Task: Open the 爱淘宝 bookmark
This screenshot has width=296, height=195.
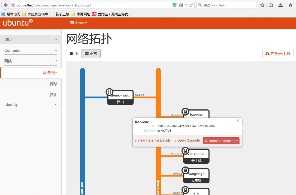Action: pyautogui.click(x=111, y=14)
